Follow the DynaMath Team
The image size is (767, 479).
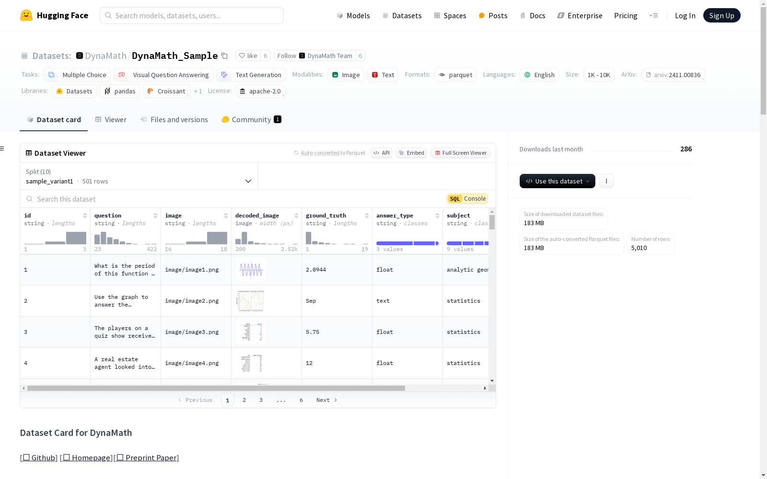click(314, 56)
